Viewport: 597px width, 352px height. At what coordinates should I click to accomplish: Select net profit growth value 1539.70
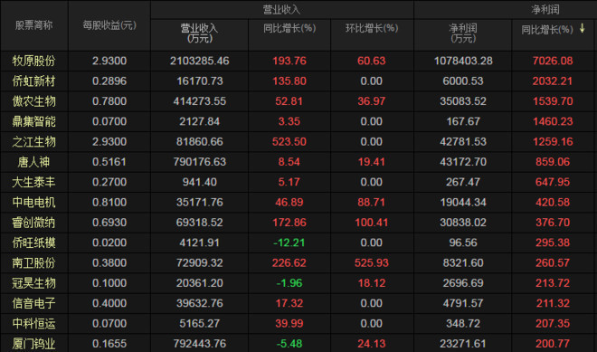[x=553, y=101]
